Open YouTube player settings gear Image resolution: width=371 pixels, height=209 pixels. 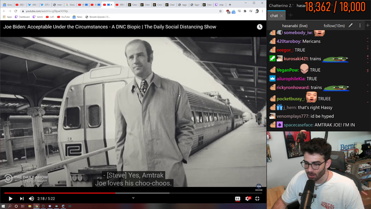pos(248,199)
